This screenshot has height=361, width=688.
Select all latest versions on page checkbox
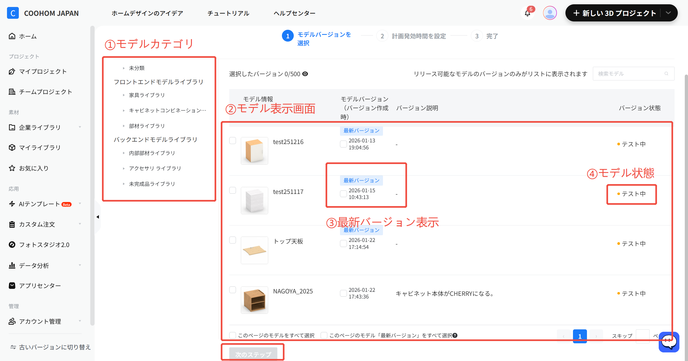coord(324,335)
